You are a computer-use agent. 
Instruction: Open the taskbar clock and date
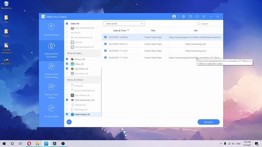(247, 143)
